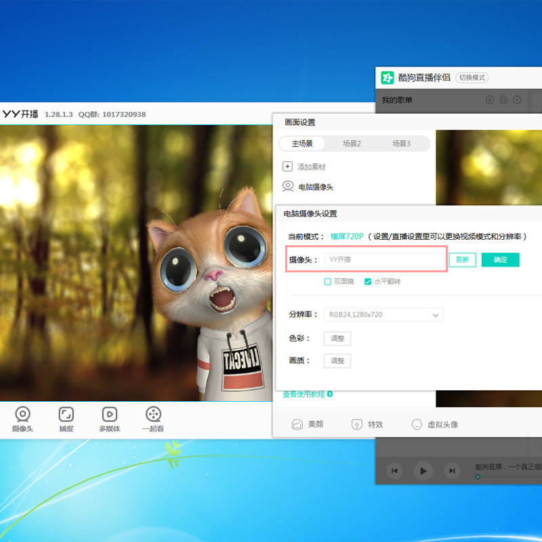
Task: Click the 添加素材 plus icon
Action: point(287,167)
